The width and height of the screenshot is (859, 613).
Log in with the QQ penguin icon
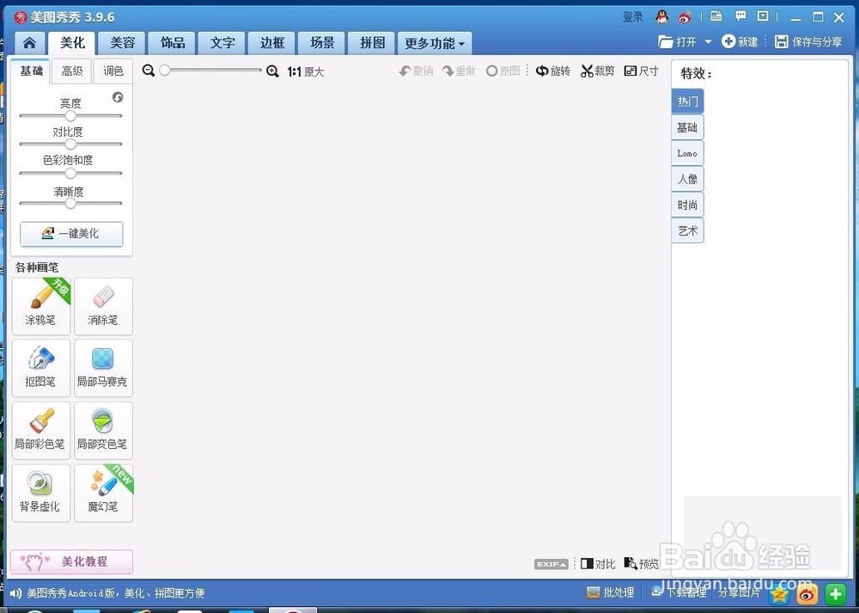coord(661,17)
